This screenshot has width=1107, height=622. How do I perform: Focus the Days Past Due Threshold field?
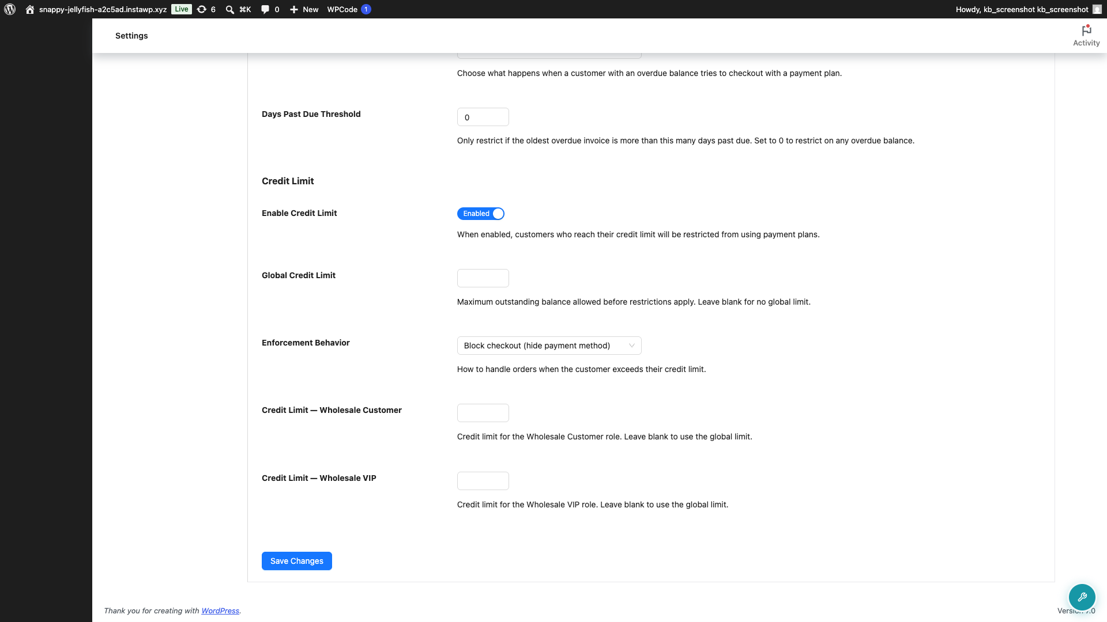click(483, 117)
